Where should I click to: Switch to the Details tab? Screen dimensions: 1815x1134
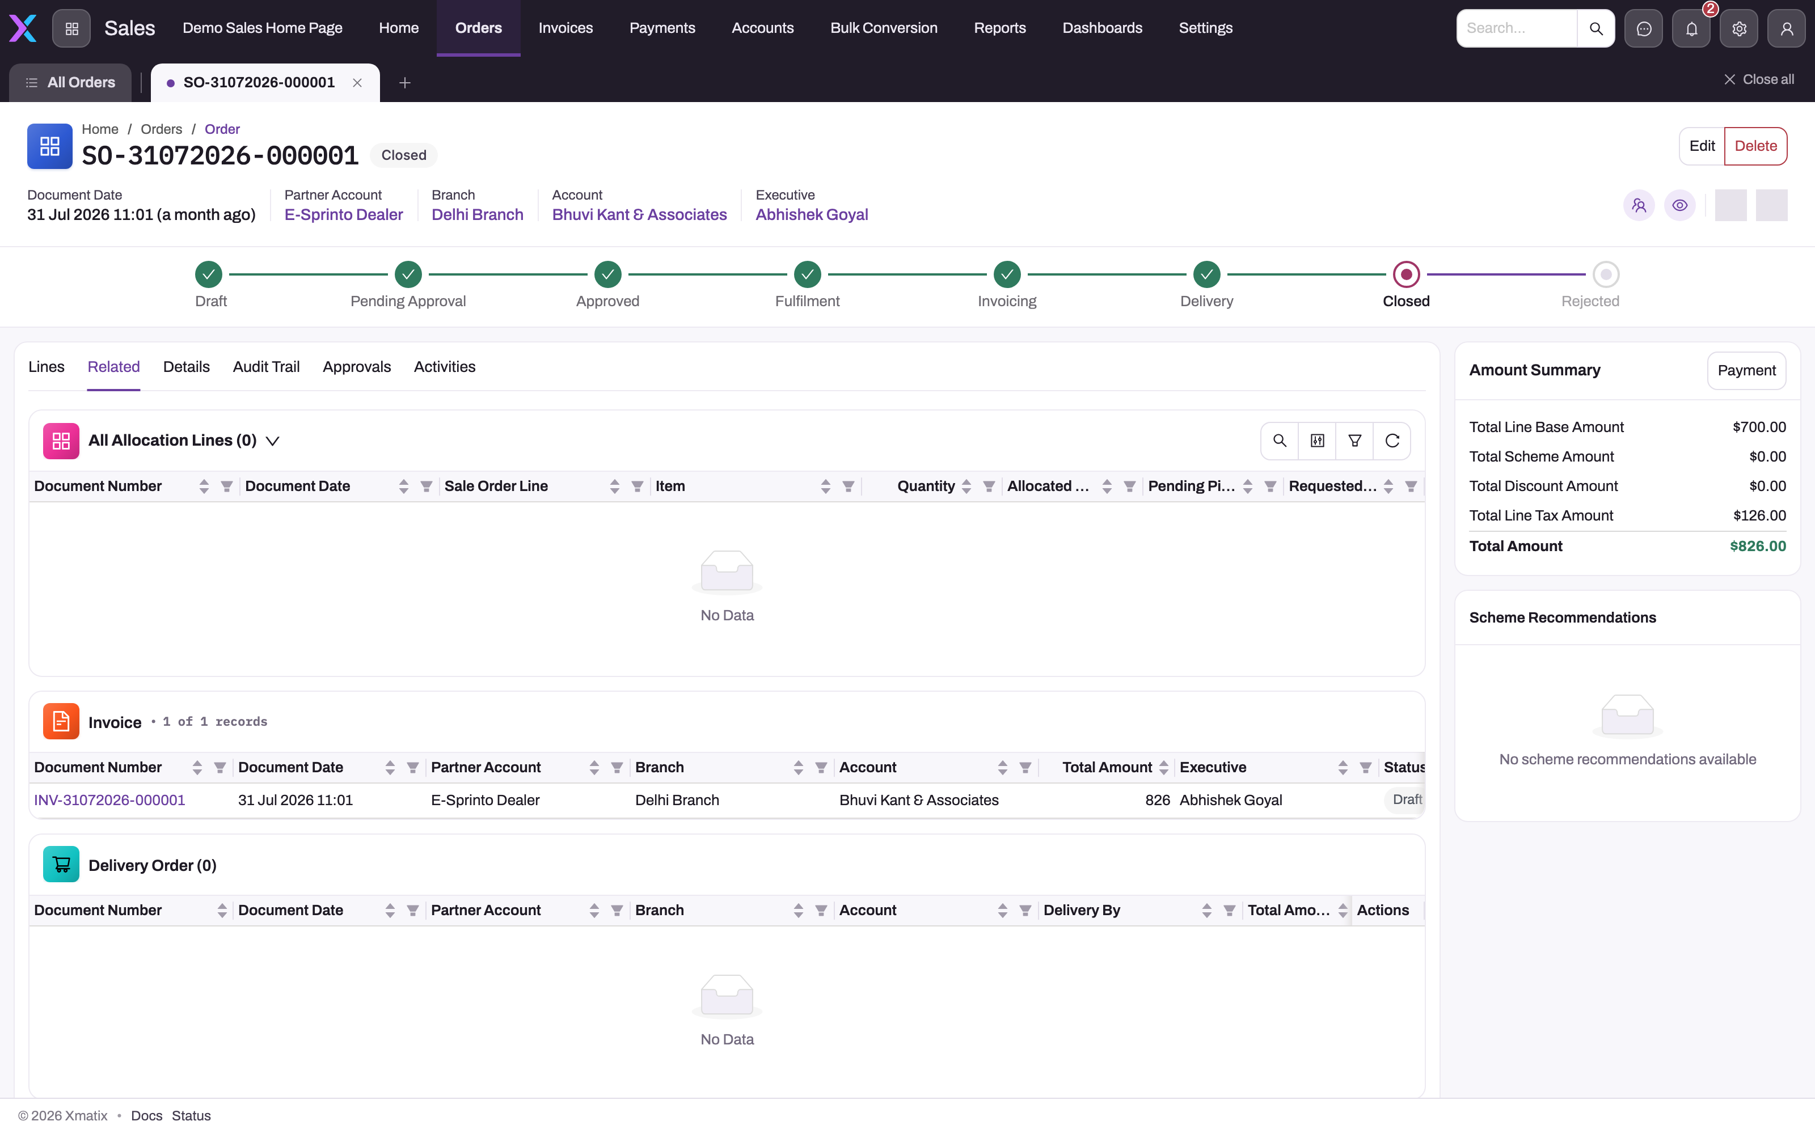187,367
